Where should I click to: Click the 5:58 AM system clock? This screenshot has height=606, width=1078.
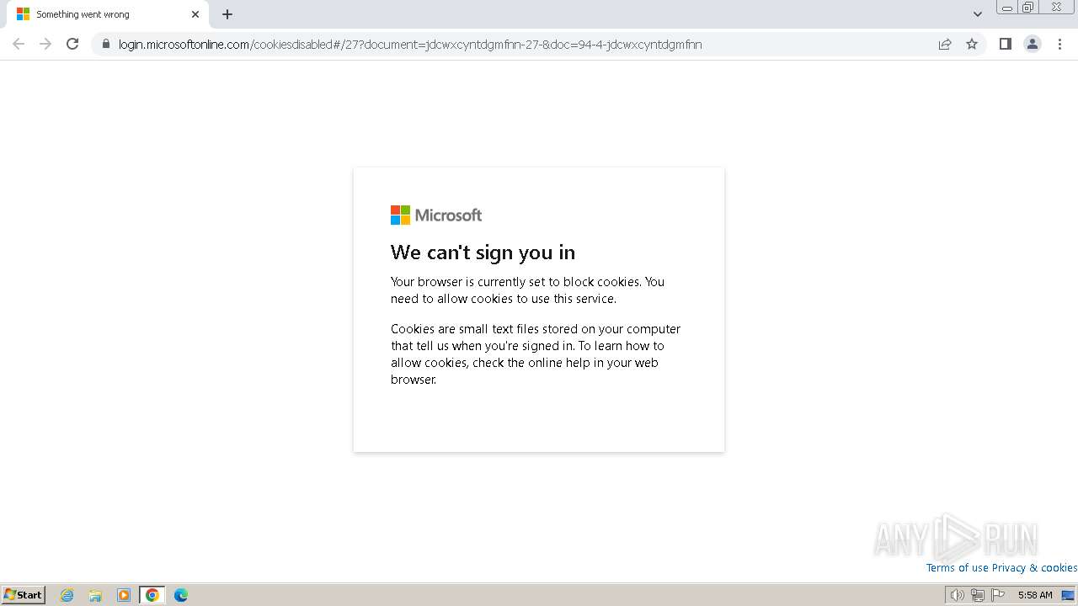(x=1035, y=595)
